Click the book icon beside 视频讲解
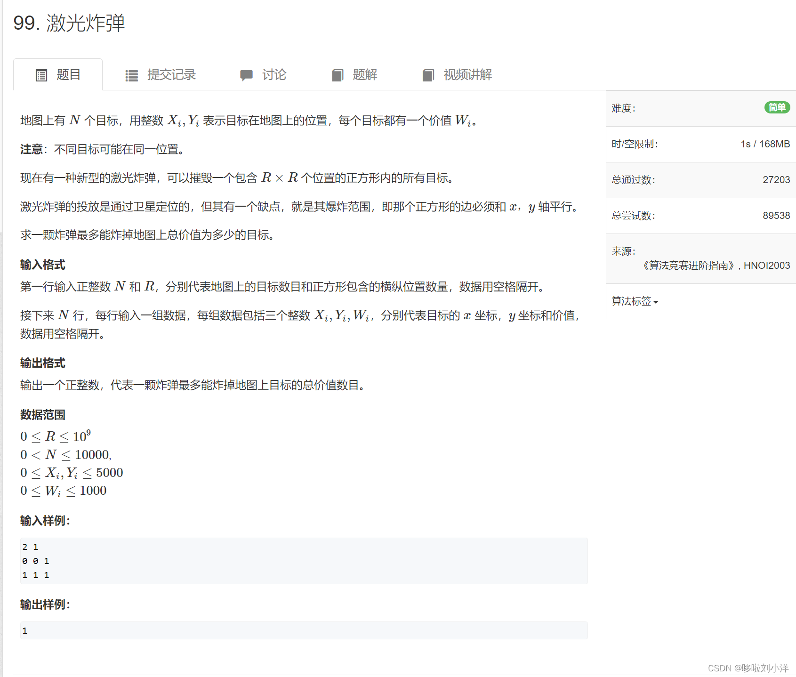Image resolution: width=796 pixels, height=677 pixels. tap(428, 75)
